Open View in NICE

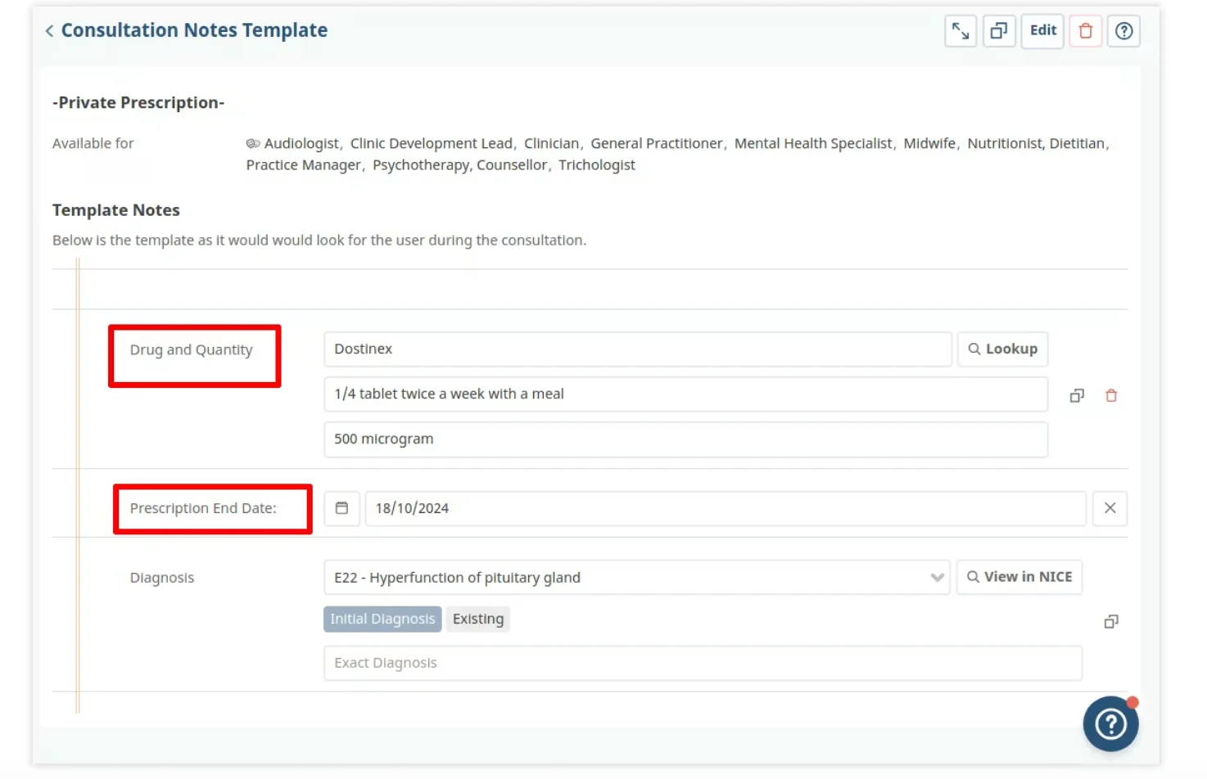(x=1019, y=577)
